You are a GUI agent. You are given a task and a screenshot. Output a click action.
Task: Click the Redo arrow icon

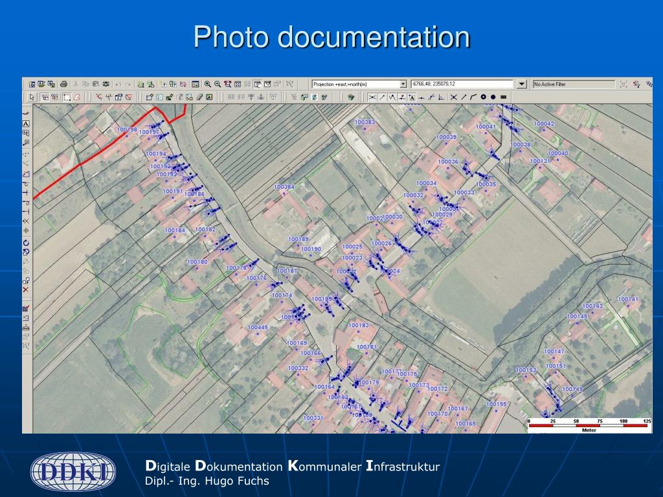(x=128, y=84)
